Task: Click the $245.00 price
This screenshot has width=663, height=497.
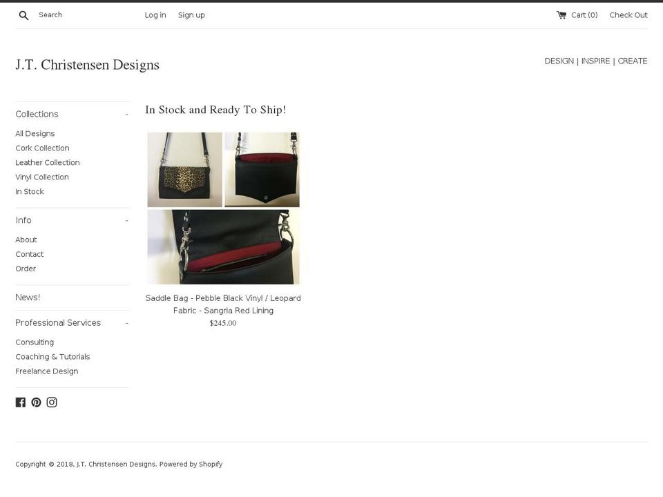Action: (223, 323)
